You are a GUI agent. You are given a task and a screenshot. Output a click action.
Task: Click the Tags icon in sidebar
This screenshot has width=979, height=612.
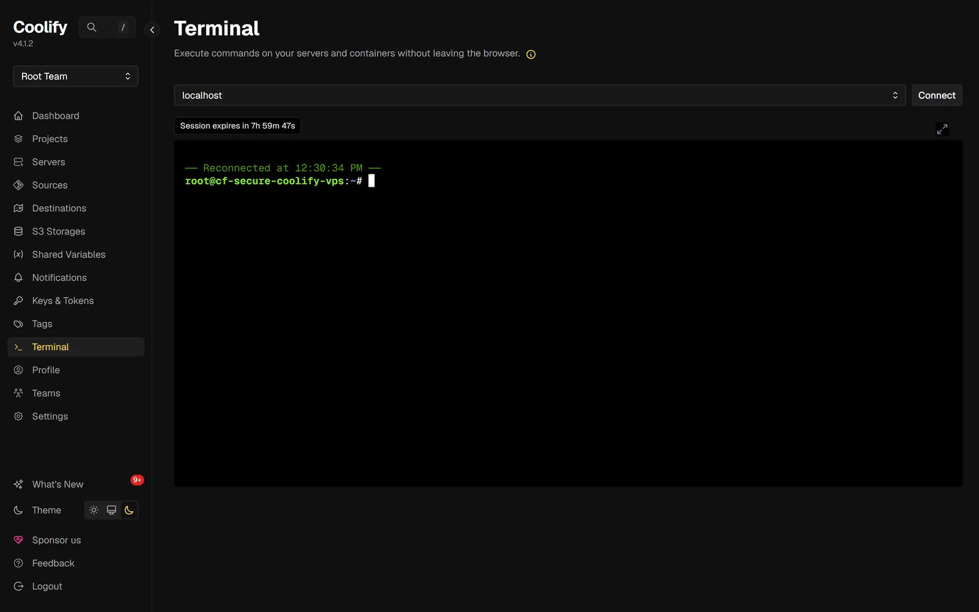18,324
